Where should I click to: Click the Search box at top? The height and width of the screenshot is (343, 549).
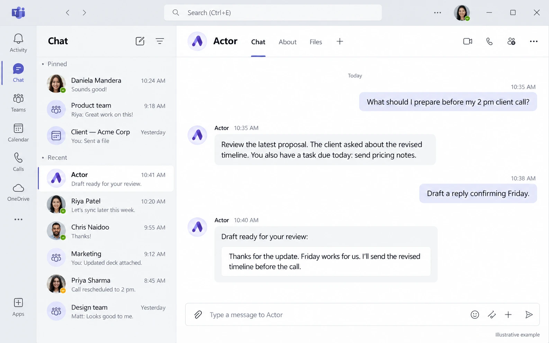tap(273, 13)
